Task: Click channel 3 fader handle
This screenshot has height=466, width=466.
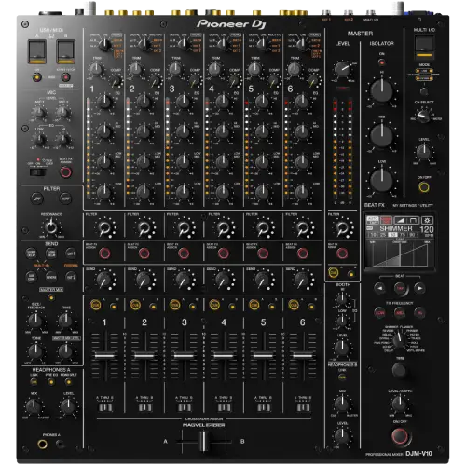Action: point(185,355)
